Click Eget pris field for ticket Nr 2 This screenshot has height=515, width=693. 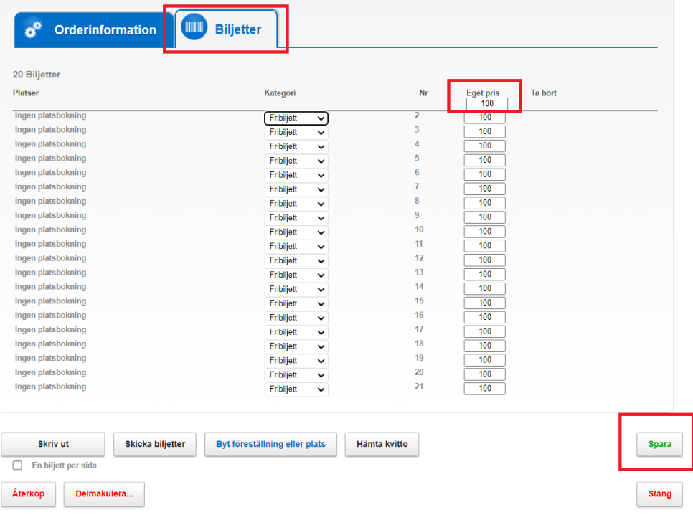(x=485, y=117)
